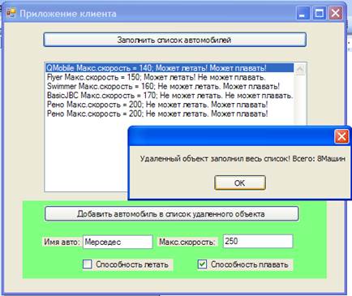Click the 'Макс.скорость:' label
The width and height of the screenshot is (352, 296).
point(187,242)
